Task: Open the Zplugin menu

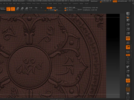Action: 81,4
